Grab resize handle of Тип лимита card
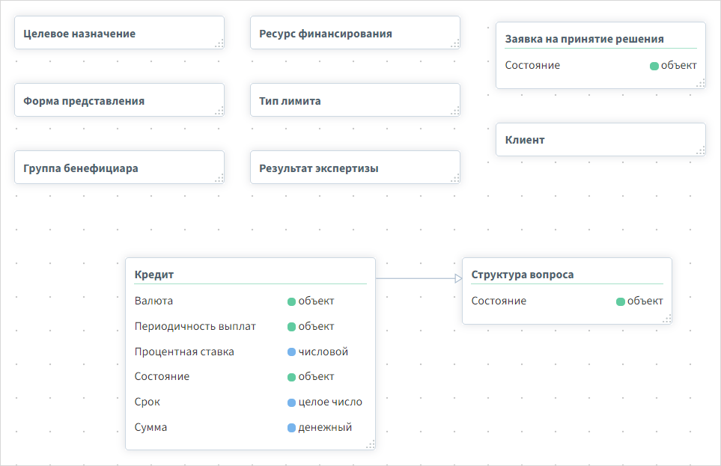 pyautogui.click(x=455, y=111)
